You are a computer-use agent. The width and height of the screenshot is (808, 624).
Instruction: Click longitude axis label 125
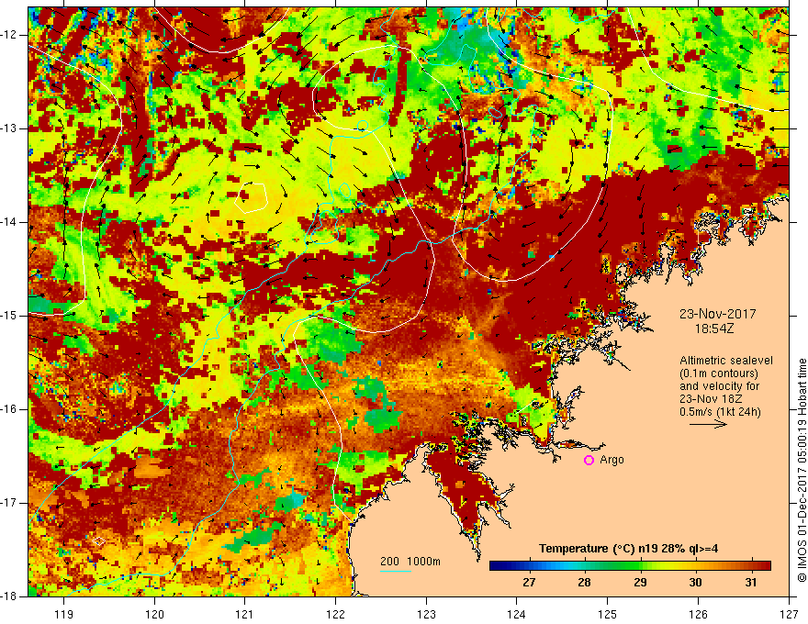tap(608, 614)
